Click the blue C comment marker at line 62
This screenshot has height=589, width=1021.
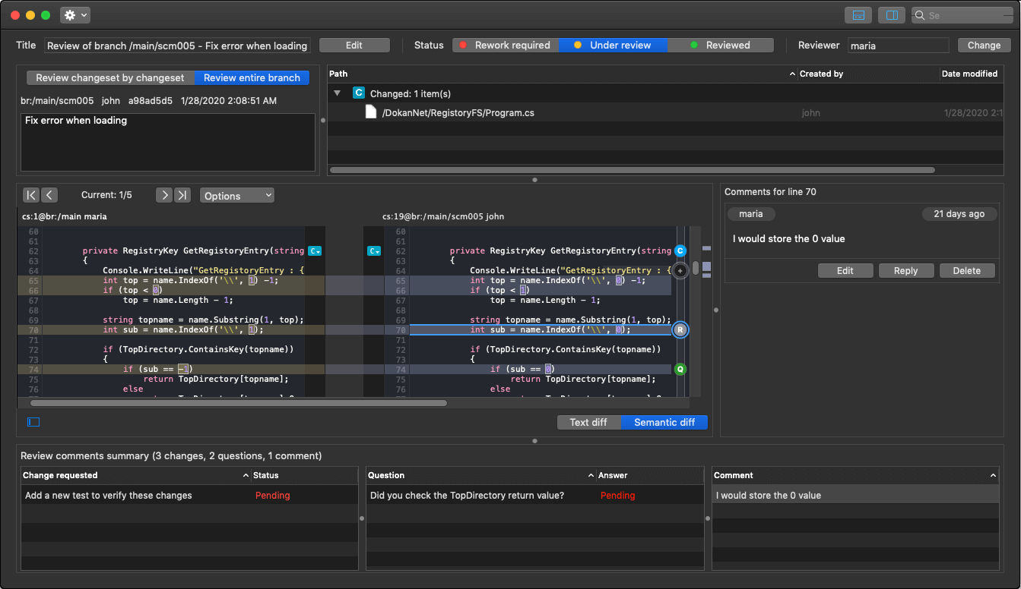coord(680,250)
